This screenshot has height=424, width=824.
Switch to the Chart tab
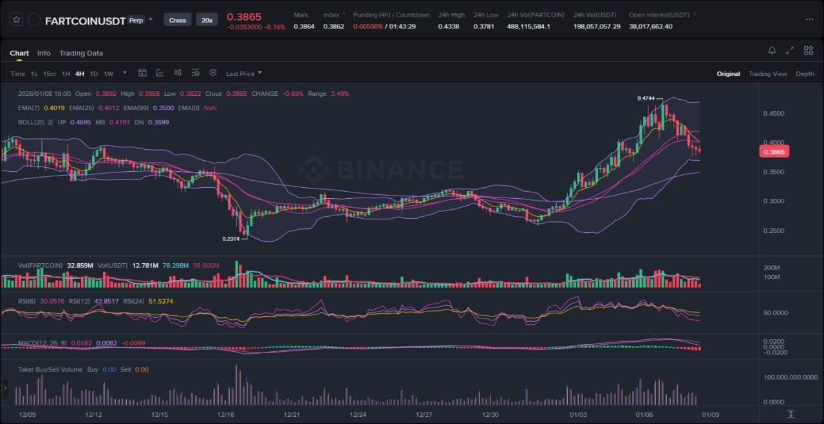19,53
